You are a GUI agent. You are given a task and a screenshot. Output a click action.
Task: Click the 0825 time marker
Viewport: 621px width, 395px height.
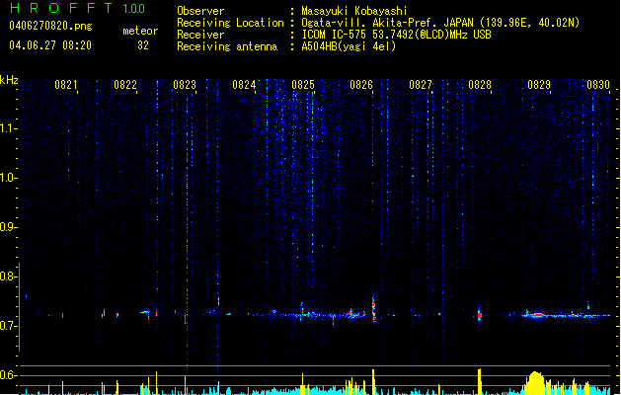(303, 85)
